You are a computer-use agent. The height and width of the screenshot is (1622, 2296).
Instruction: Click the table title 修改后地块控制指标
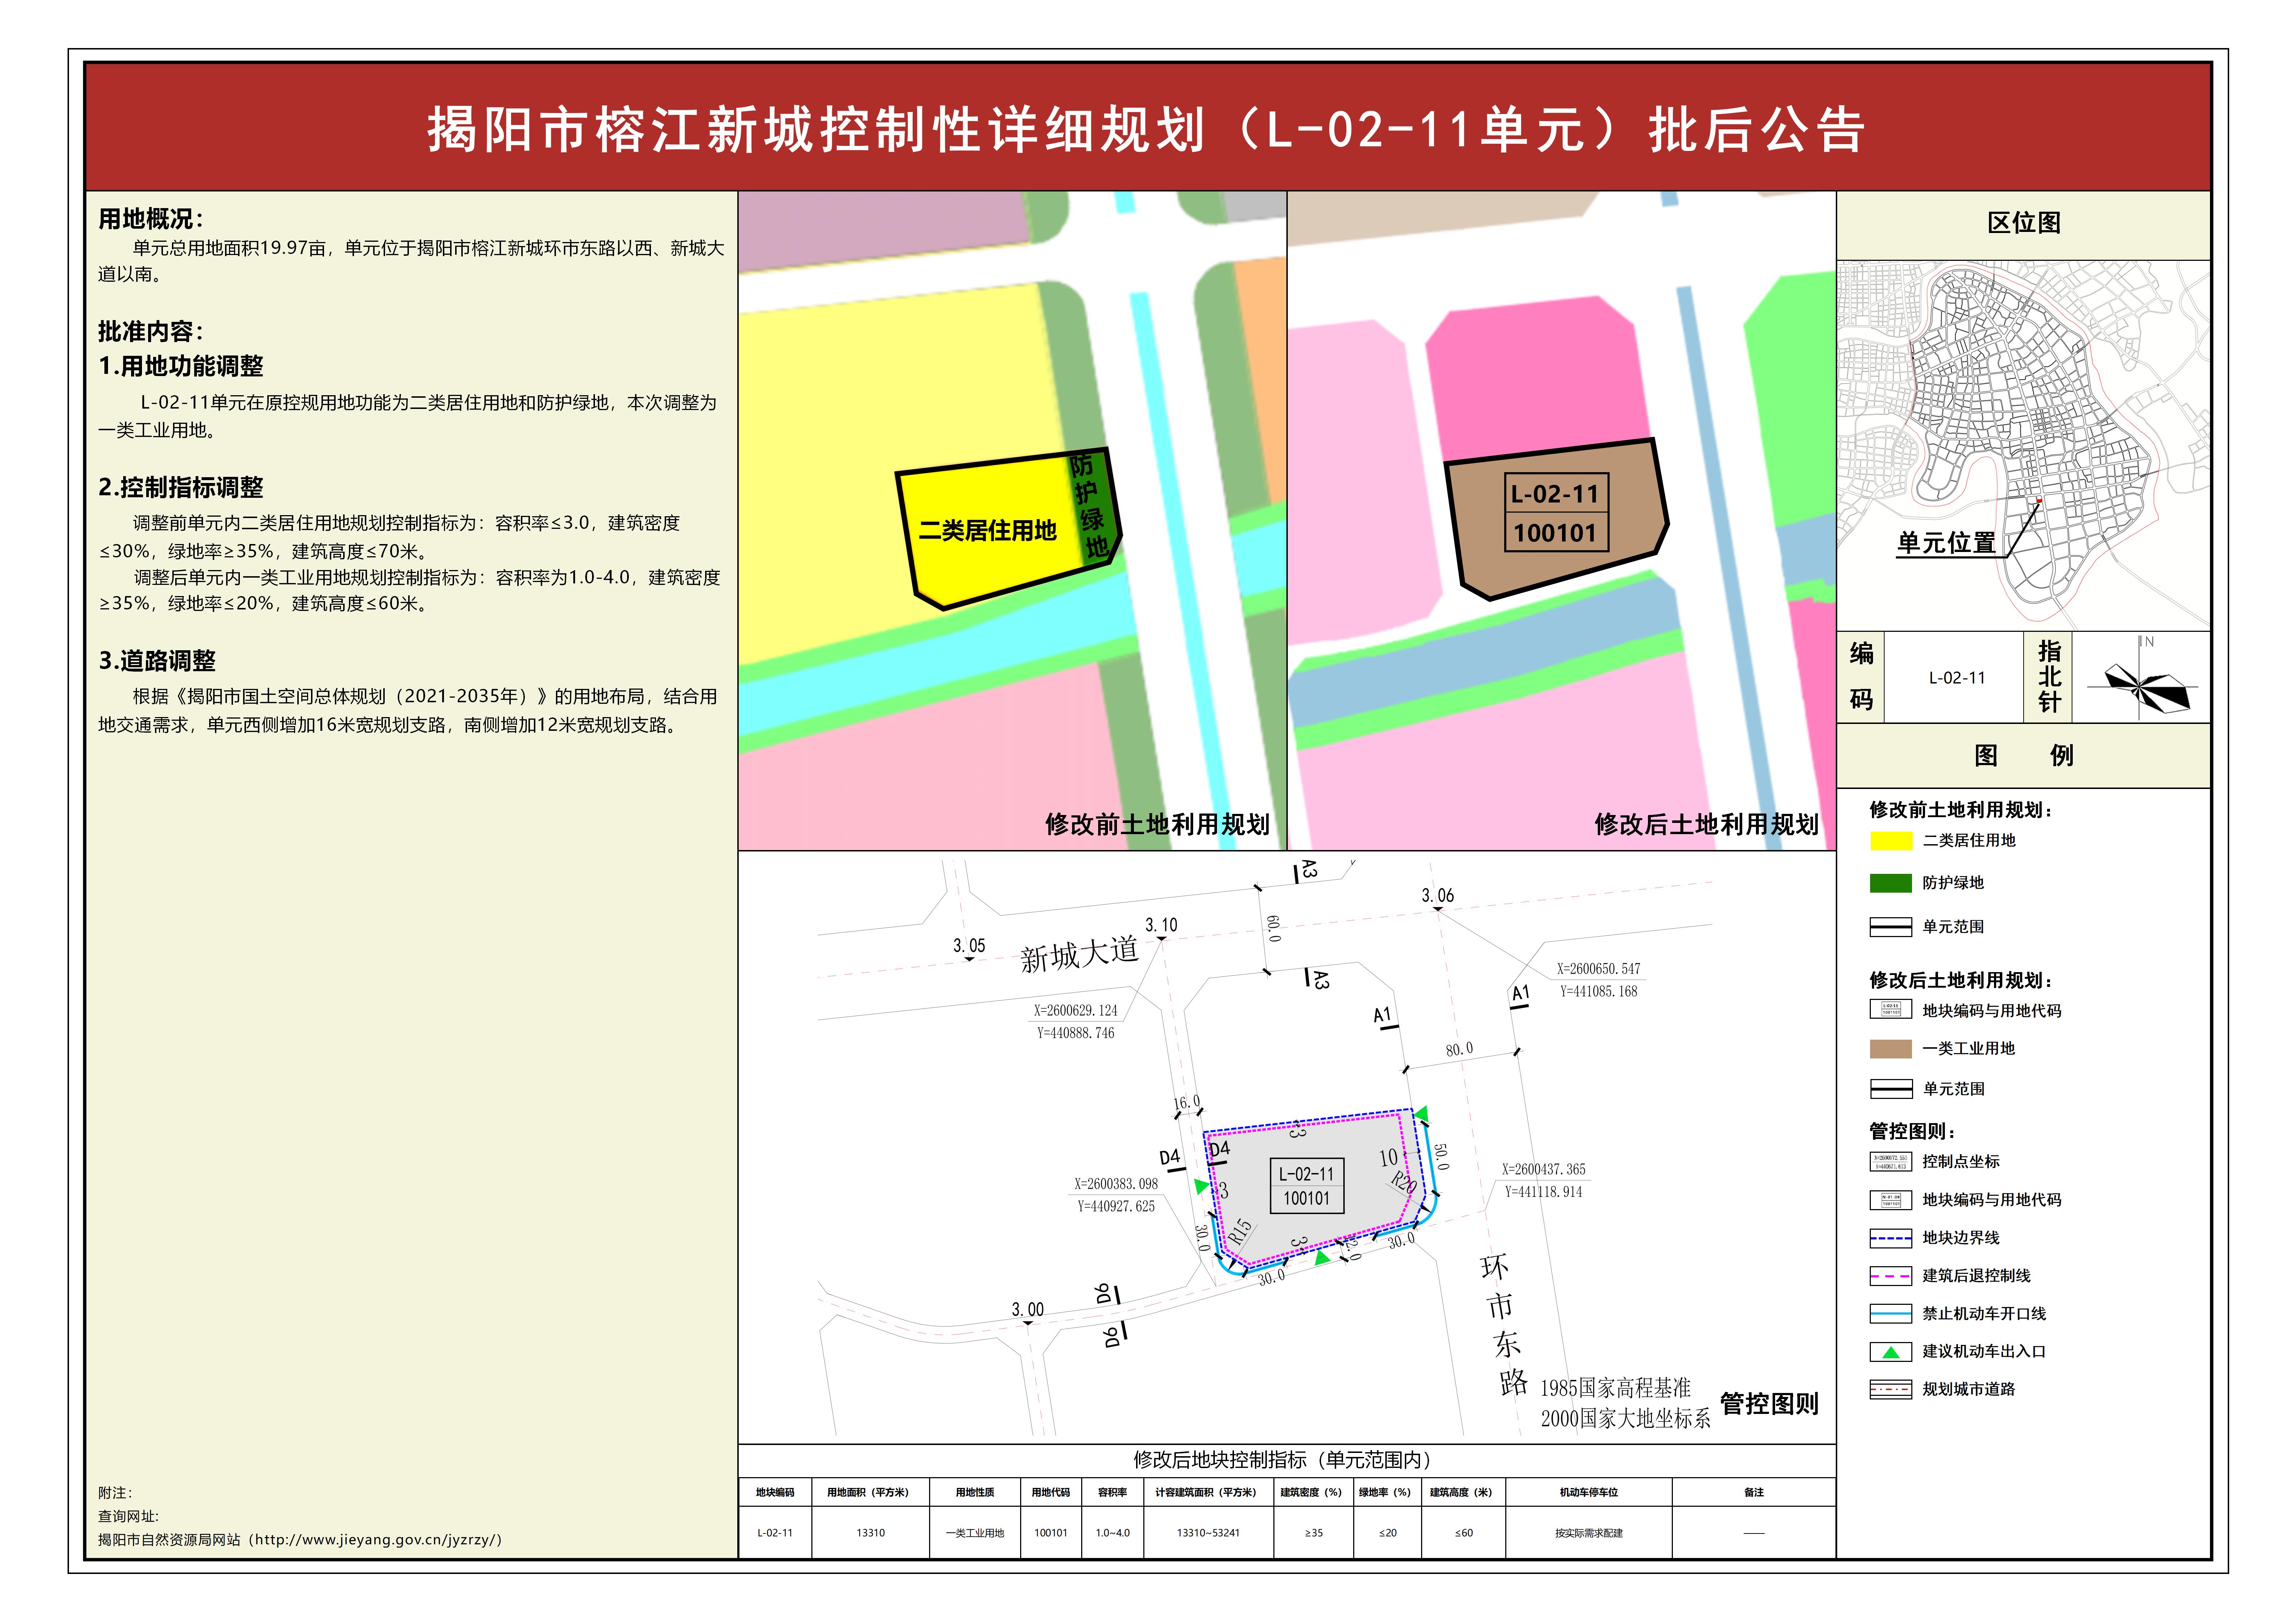1283,1460
